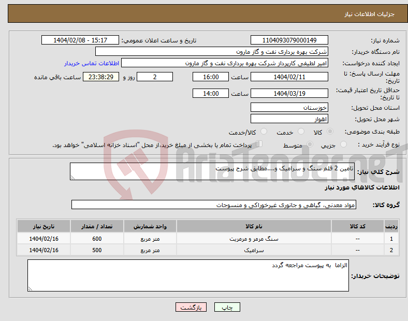Click the deadline time field 16:00
The image size is (408, 321).
click(211, 77)
